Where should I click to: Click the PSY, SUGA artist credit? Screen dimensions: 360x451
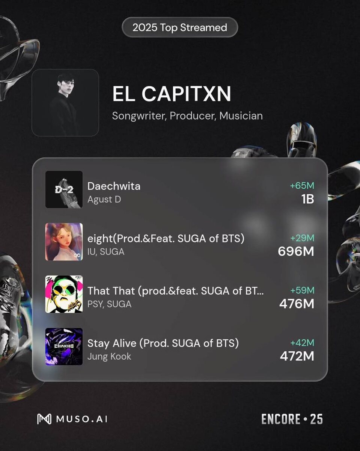tap(110, 304)
